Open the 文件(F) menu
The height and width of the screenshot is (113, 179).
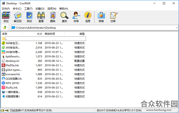[6, 9]
